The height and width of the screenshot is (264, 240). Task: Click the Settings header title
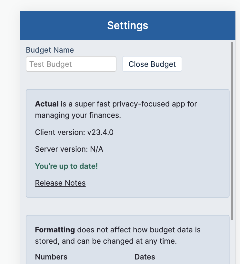127,25
